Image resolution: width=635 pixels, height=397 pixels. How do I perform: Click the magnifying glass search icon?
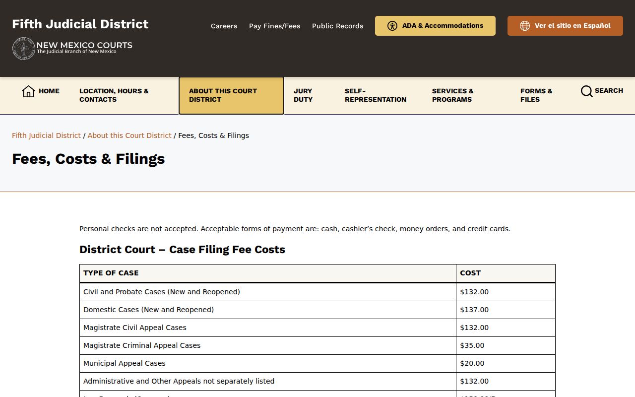click(x=586, y=91)
